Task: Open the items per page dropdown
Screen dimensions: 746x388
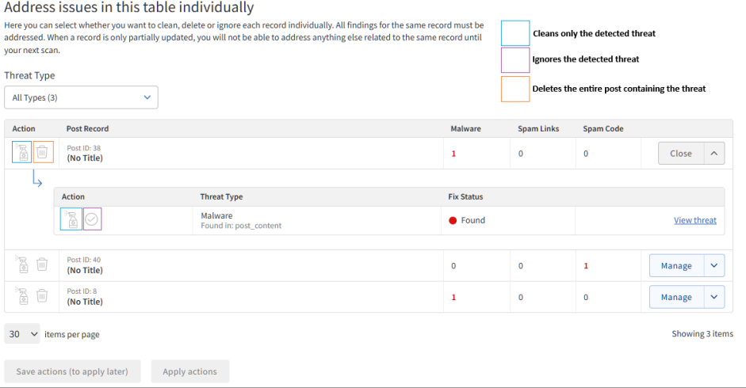Action: [23, 334]
